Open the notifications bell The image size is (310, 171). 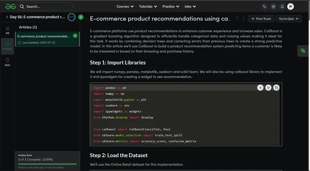(282, 6)
